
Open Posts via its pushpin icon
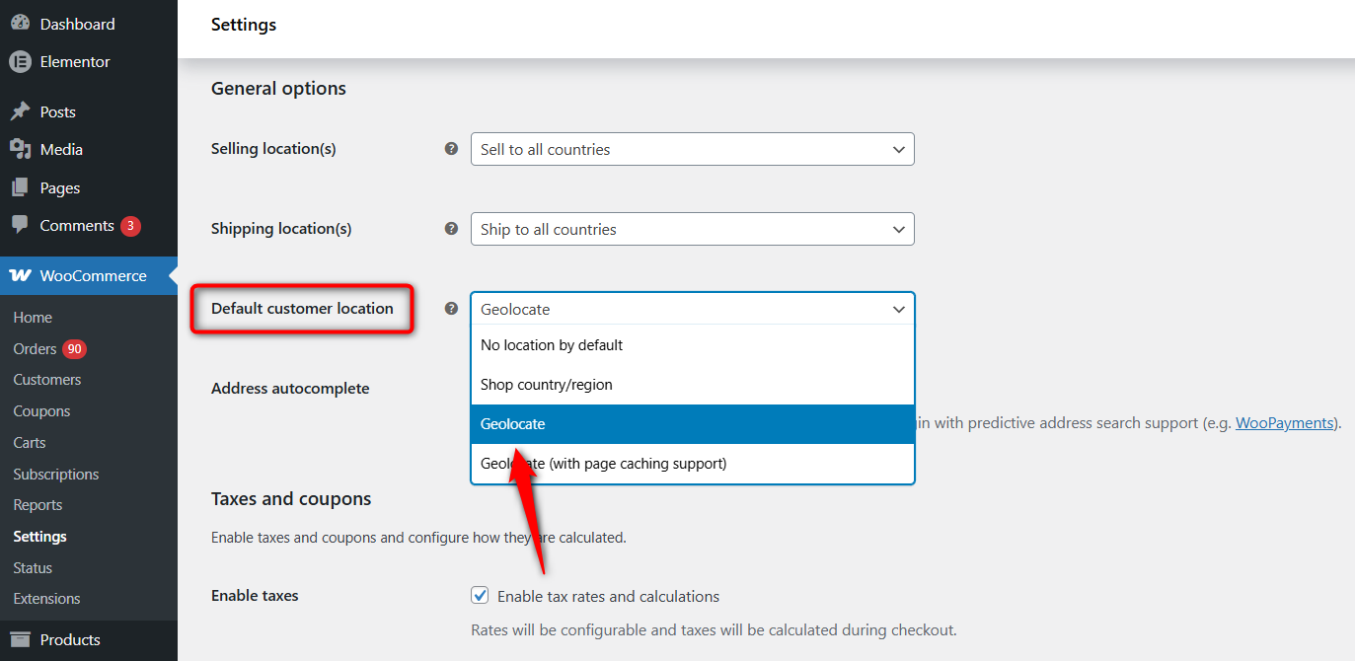point(20,110)
